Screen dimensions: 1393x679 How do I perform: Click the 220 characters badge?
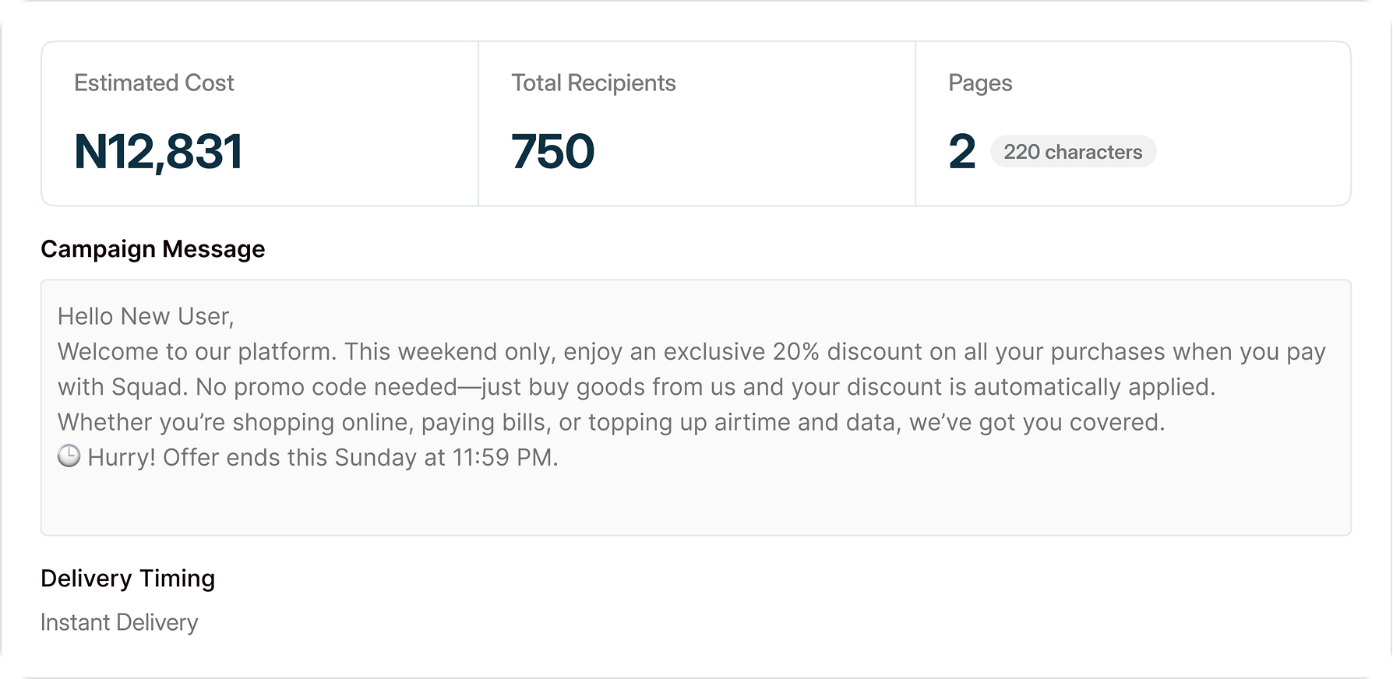1073,152
